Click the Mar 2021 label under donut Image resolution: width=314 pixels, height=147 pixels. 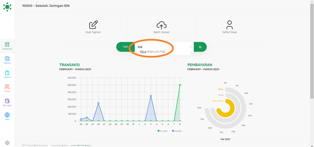(225, 139)
